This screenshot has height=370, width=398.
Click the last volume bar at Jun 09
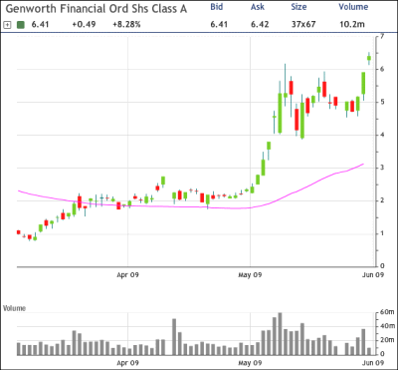[369, 351]
